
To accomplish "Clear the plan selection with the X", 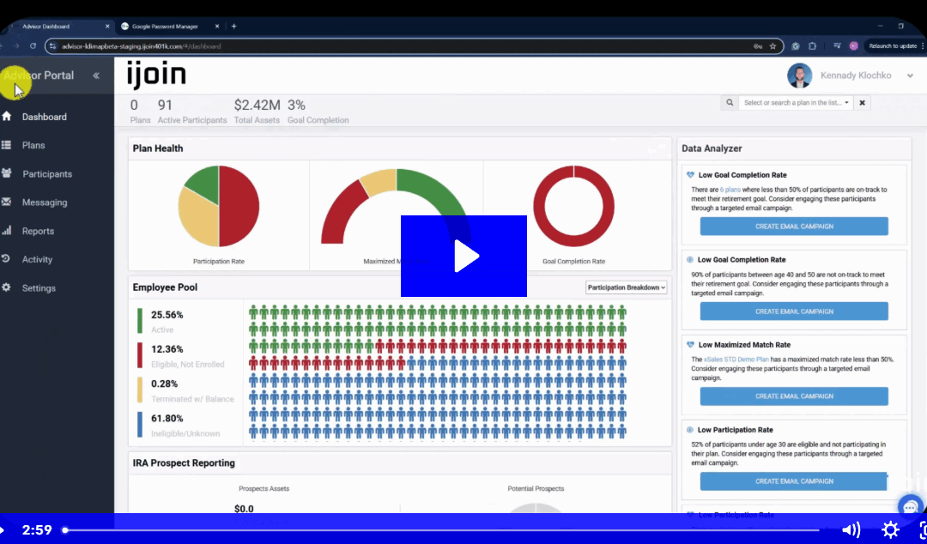I will coord(862,103).
